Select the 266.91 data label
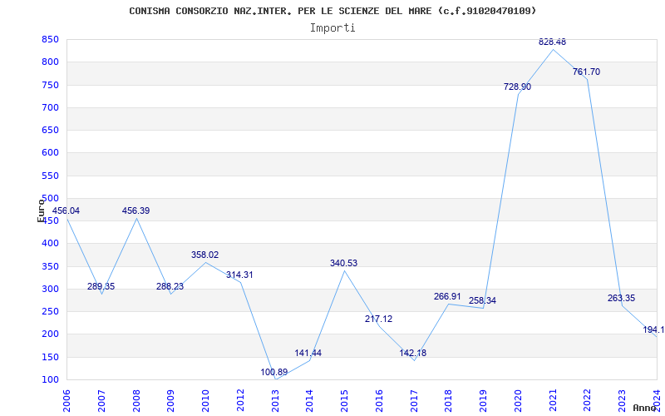This screenshot has width=665, height=416. click(447, 297)
